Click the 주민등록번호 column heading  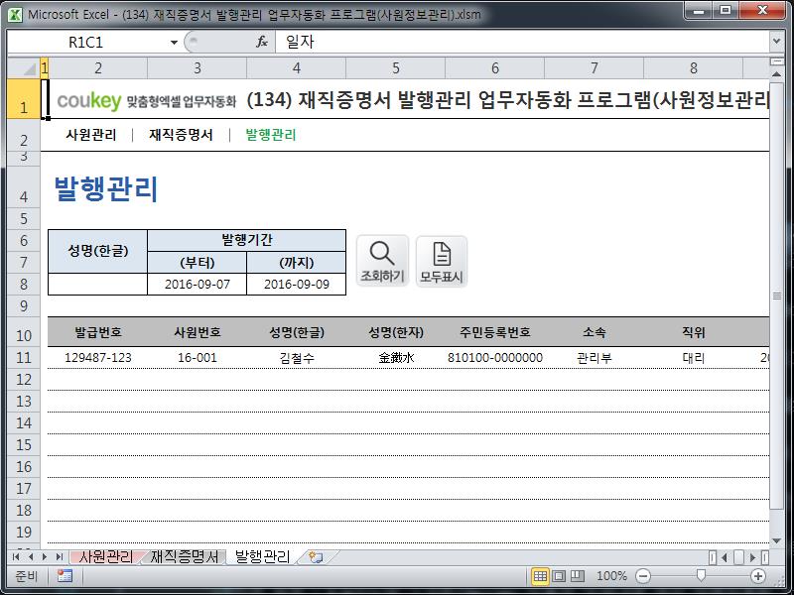click(494, 332)
